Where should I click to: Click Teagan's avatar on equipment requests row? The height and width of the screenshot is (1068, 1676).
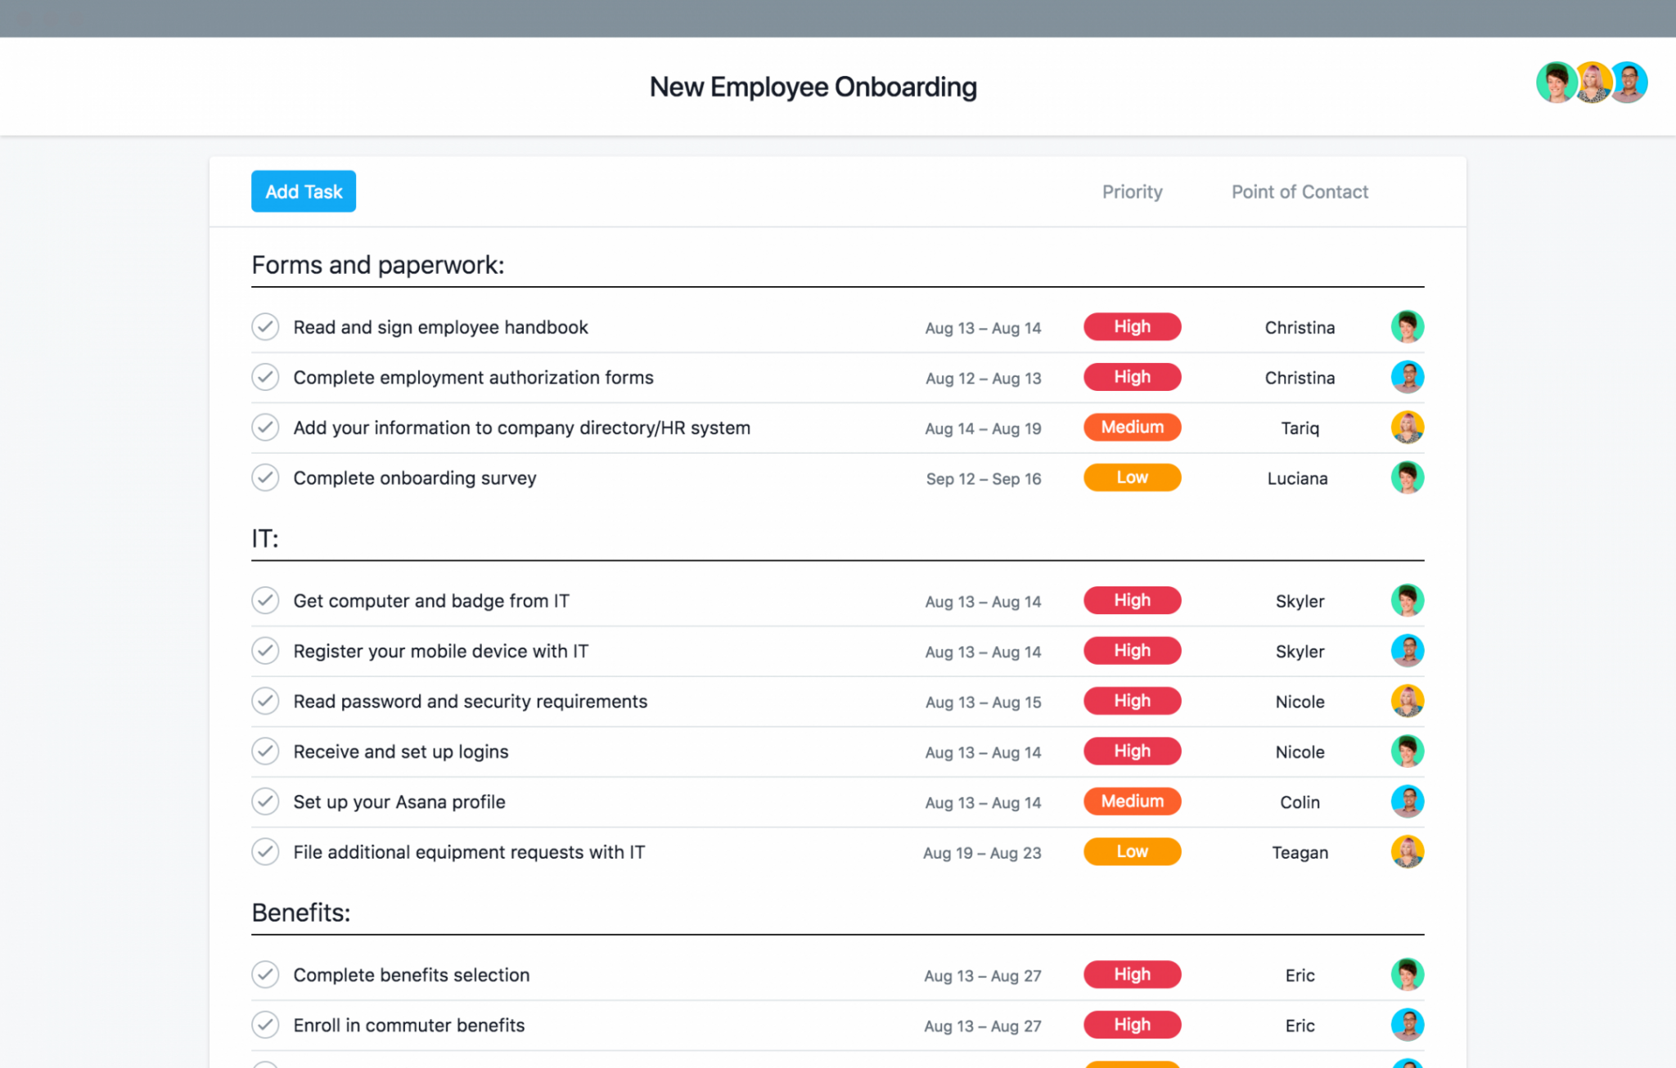(x=1407, y=851)
